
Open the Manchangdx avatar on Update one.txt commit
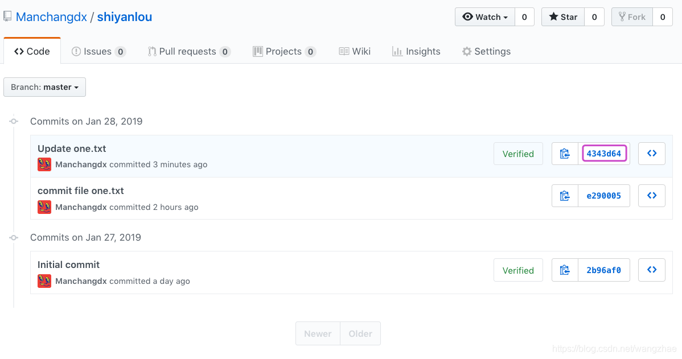click(x=44, y=165)
